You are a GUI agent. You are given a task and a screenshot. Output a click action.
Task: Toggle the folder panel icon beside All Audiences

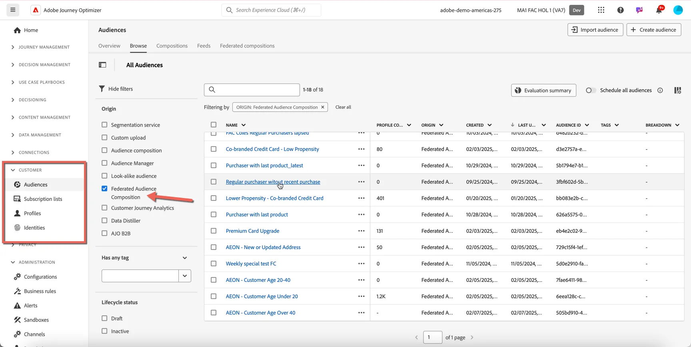tap(102, 65)
